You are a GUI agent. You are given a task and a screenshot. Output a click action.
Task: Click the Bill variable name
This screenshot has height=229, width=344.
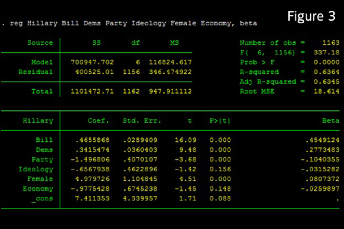(x=44, y=140)
